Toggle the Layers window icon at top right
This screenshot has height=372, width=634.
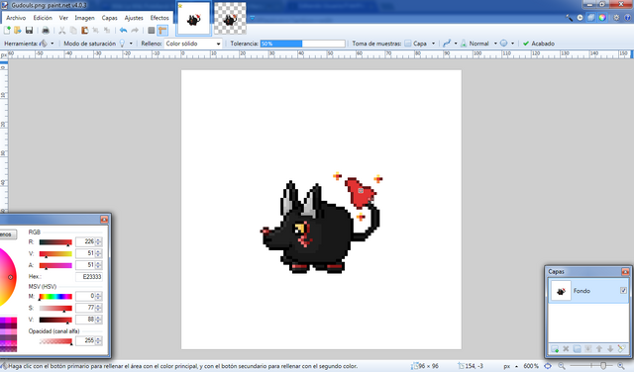pos(590,18)
